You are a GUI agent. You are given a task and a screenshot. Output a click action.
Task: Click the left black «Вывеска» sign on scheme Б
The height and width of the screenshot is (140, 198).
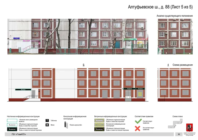(x=23, y=90)
